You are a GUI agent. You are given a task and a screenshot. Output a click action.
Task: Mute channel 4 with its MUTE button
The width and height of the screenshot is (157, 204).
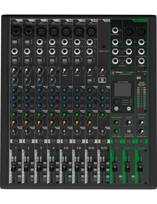(x=53, y=141)
